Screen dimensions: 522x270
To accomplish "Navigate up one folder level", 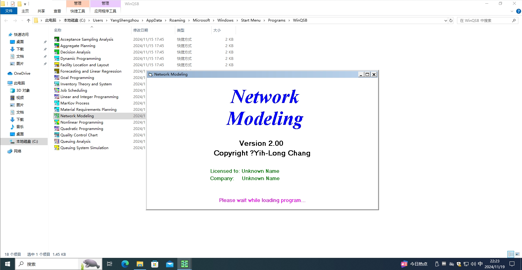I will pyautogui.click(x=29, y=20).
